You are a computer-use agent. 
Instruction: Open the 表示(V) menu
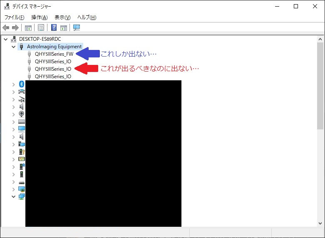(x=62, y=17)
